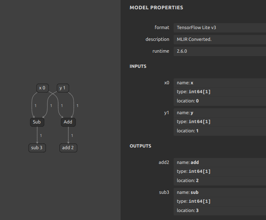
Task: Select the add 2 output node
Action: click(x=68, y=148)
